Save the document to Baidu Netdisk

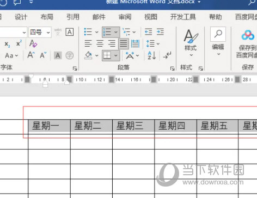[x=248, y=43]
